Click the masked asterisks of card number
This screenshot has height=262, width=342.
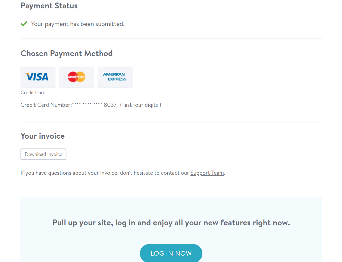[87, 105]
